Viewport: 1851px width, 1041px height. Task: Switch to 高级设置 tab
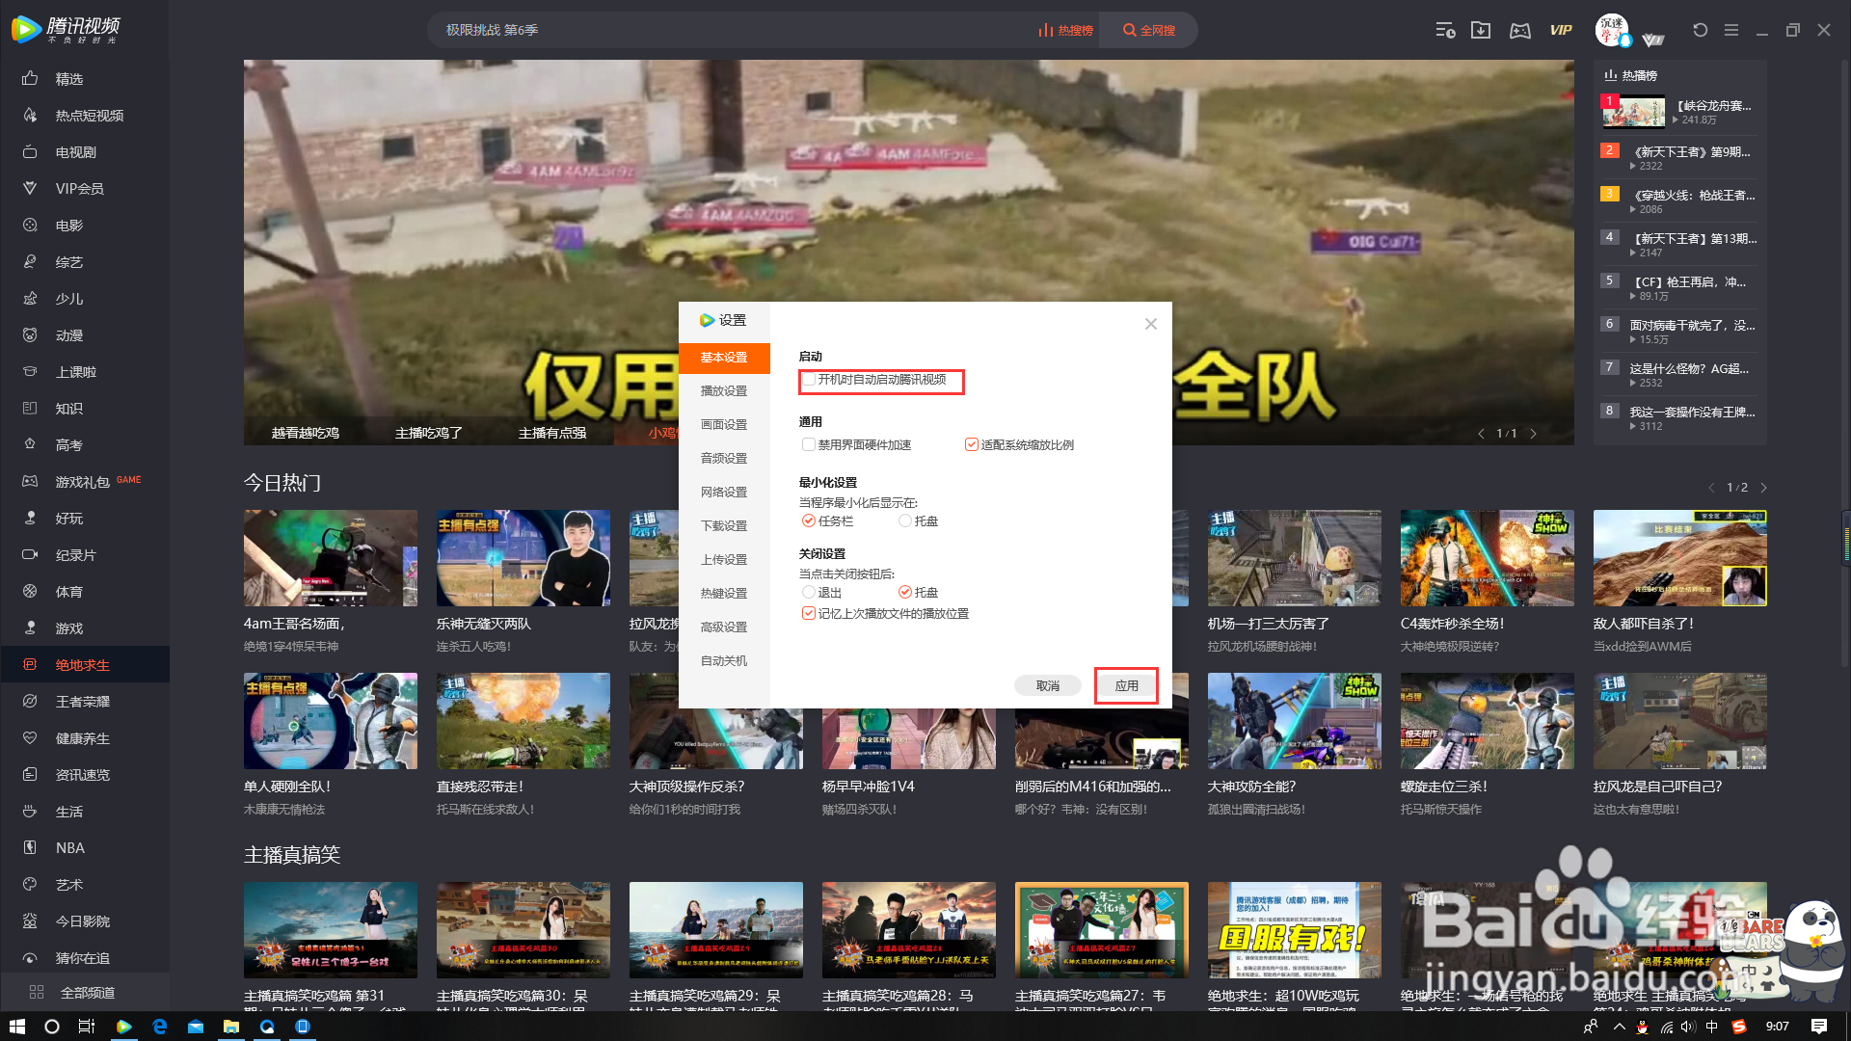coord(724,627)
